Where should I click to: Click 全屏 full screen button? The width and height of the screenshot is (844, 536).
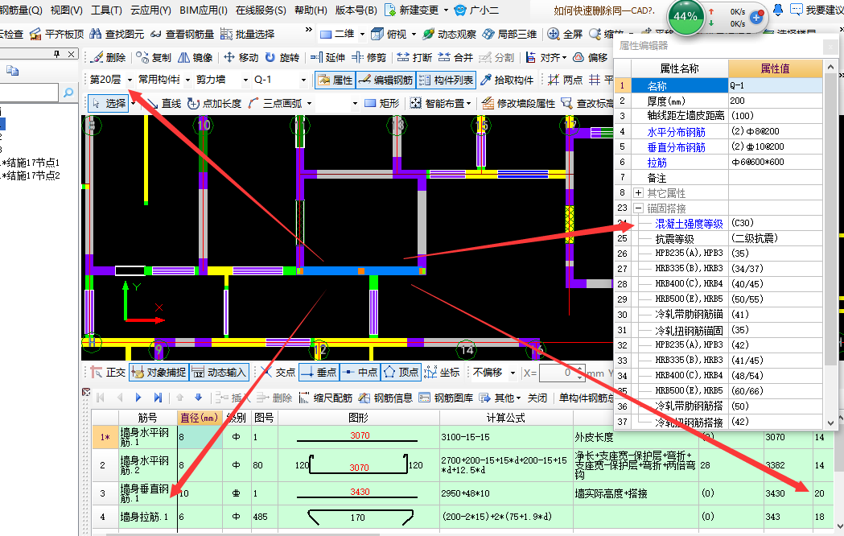coord(565,34)
